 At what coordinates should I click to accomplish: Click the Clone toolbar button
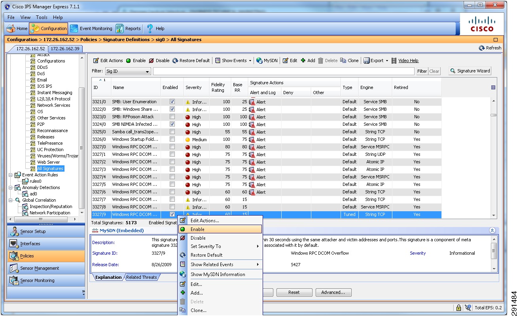coord(349,61)
